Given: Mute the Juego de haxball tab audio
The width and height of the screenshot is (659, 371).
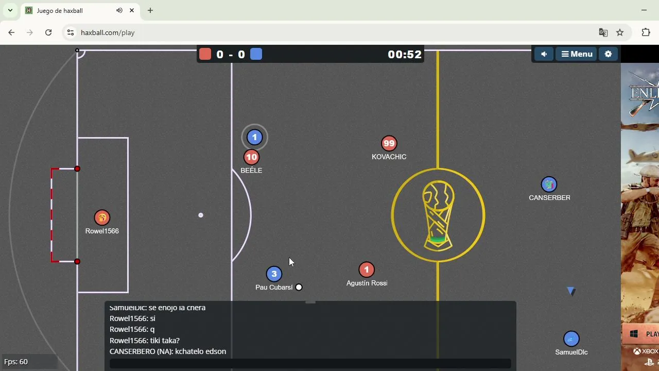Looking at the screenshot, I should [x=119, y=10].
